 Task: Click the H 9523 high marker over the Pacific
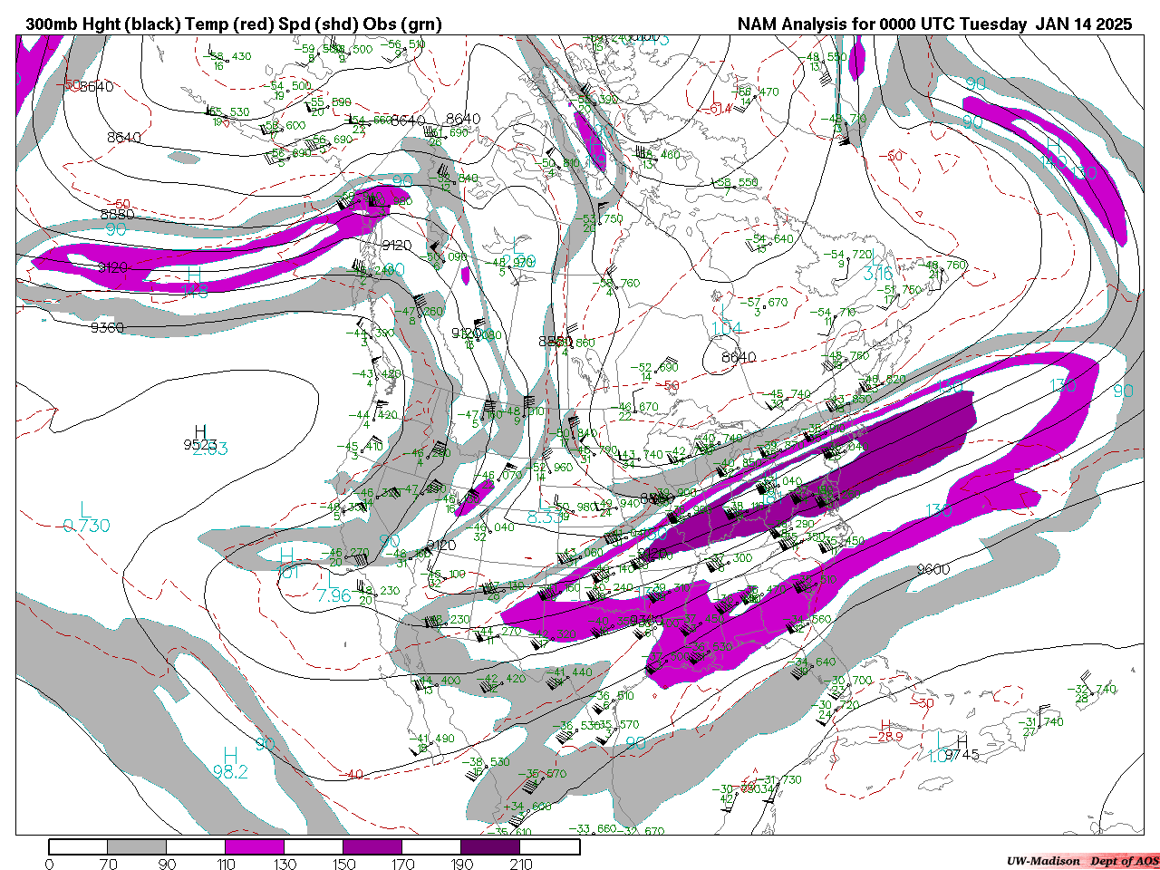tap(200, 438)
